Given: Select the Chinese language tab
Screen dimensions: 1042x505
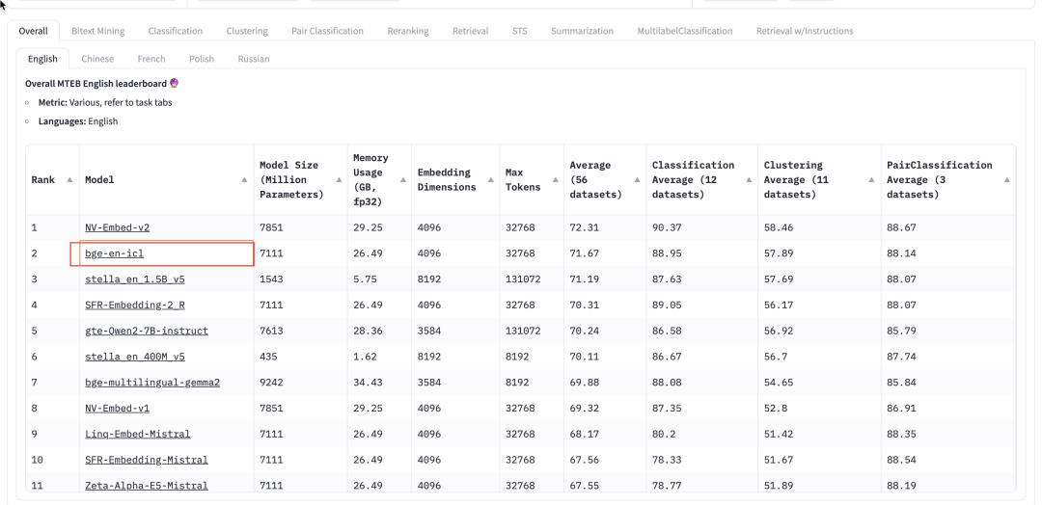Looking at the screenshot, I should [x=97, y=59].
